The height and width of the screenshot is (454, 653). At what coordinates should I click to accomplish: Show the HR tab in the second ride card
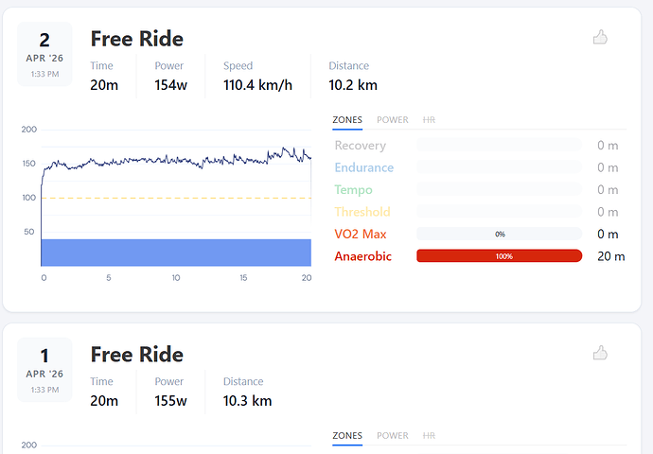click(x=430, y=436)
